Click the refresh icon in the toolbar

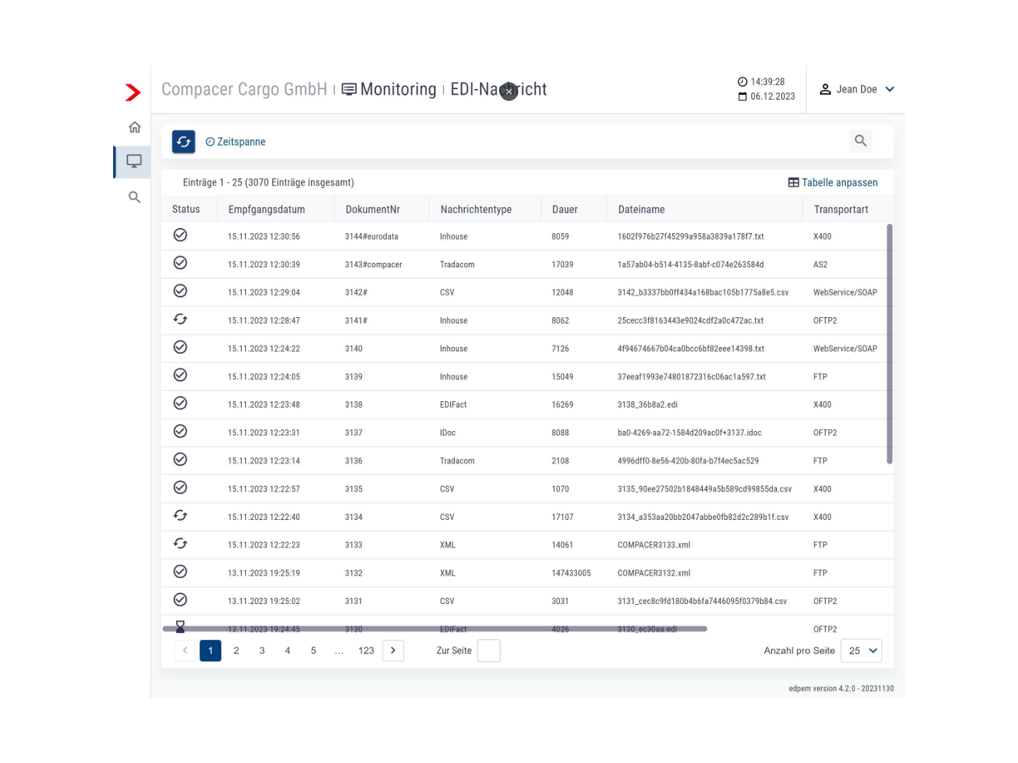(x=183, y=141)
